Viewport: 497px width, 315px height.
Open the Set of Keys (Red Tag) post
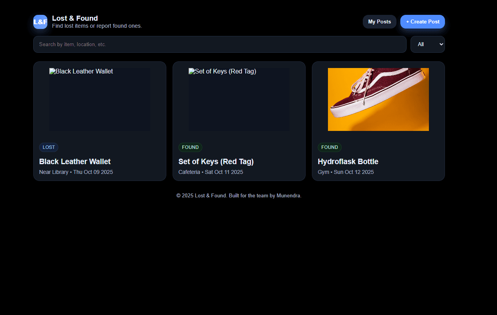point(216,161)
